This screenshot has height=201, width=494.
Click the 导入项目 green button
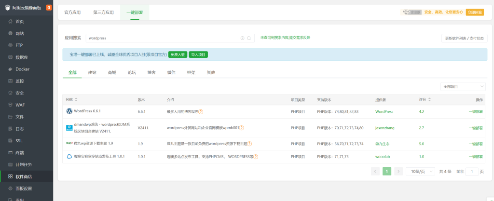[198, 55]
